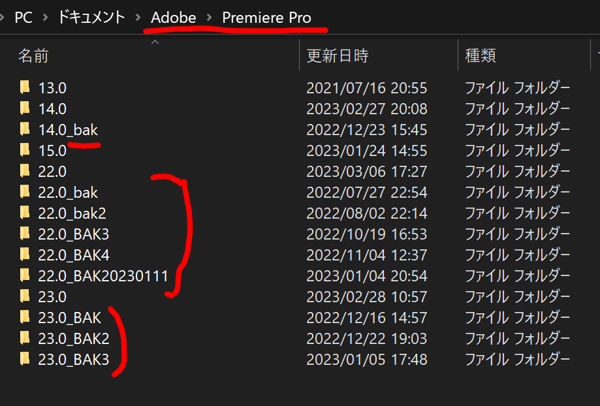Open the 14.0 folder icon
The image size is (600, 406).
25,108
